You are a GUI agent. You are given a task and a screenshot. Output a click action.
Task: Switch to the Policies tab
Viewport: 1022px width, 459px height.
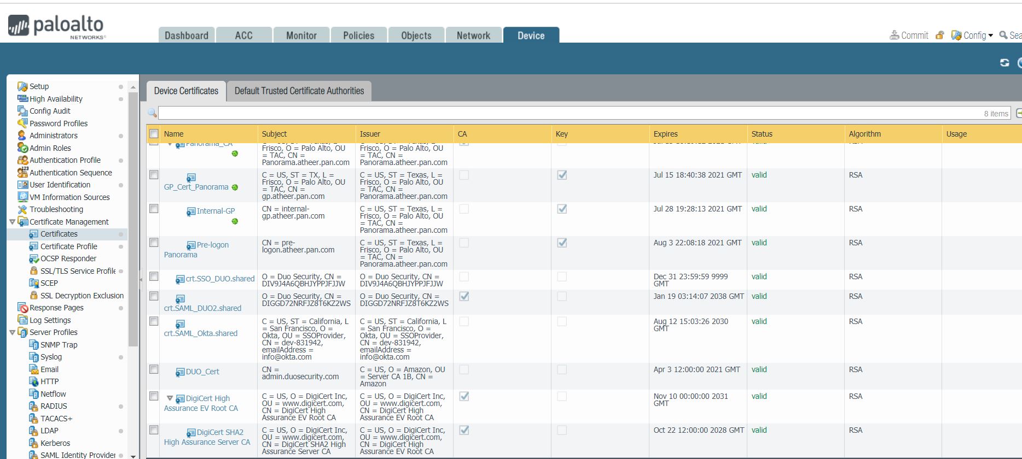coord(358,36)
